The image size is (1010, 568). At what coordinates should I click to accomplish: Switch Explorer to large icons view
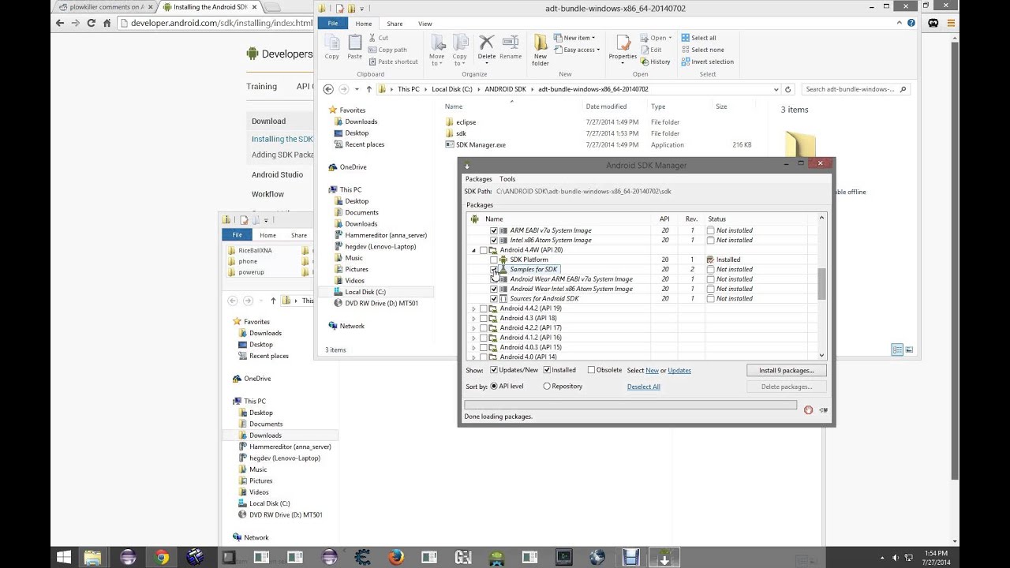pos(909,349)
